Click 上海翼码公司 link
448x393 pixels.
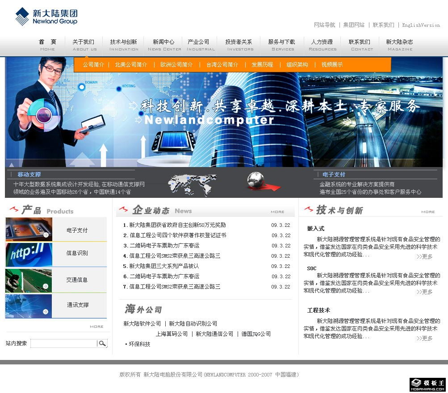[x=172, y=334]
